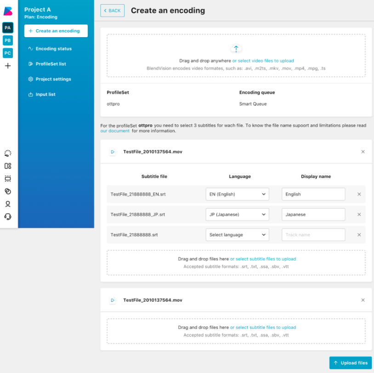Open the EN (English) language dropdown

(237, 194)
